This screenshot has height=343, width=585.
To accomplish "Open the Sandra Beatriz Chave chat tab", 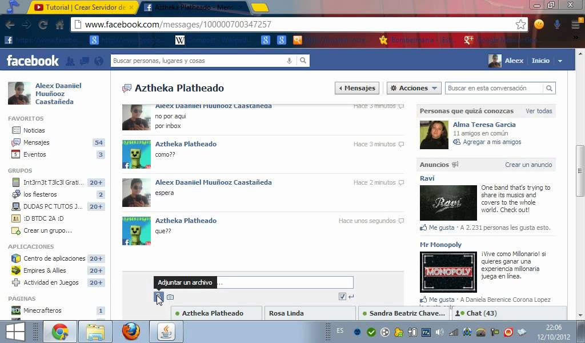I will point(404,313).
